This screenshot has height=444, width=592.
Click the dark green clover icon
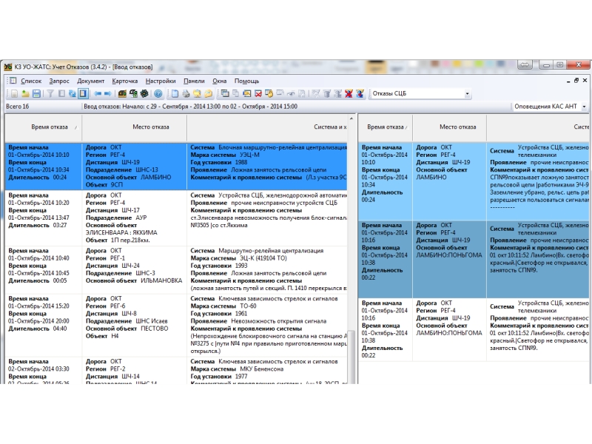[x=144, y=94]
